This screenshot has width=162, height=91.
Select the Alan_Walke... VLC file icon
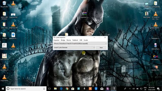click(x=155, y=25)
